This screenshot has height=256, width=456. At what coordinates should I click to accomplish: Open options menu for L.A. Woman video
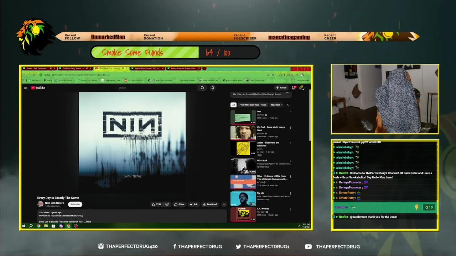click(x=290, y=209)
